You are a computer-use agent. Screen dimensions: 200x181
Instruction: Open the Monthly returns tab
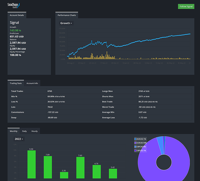(x=14, y=131)
